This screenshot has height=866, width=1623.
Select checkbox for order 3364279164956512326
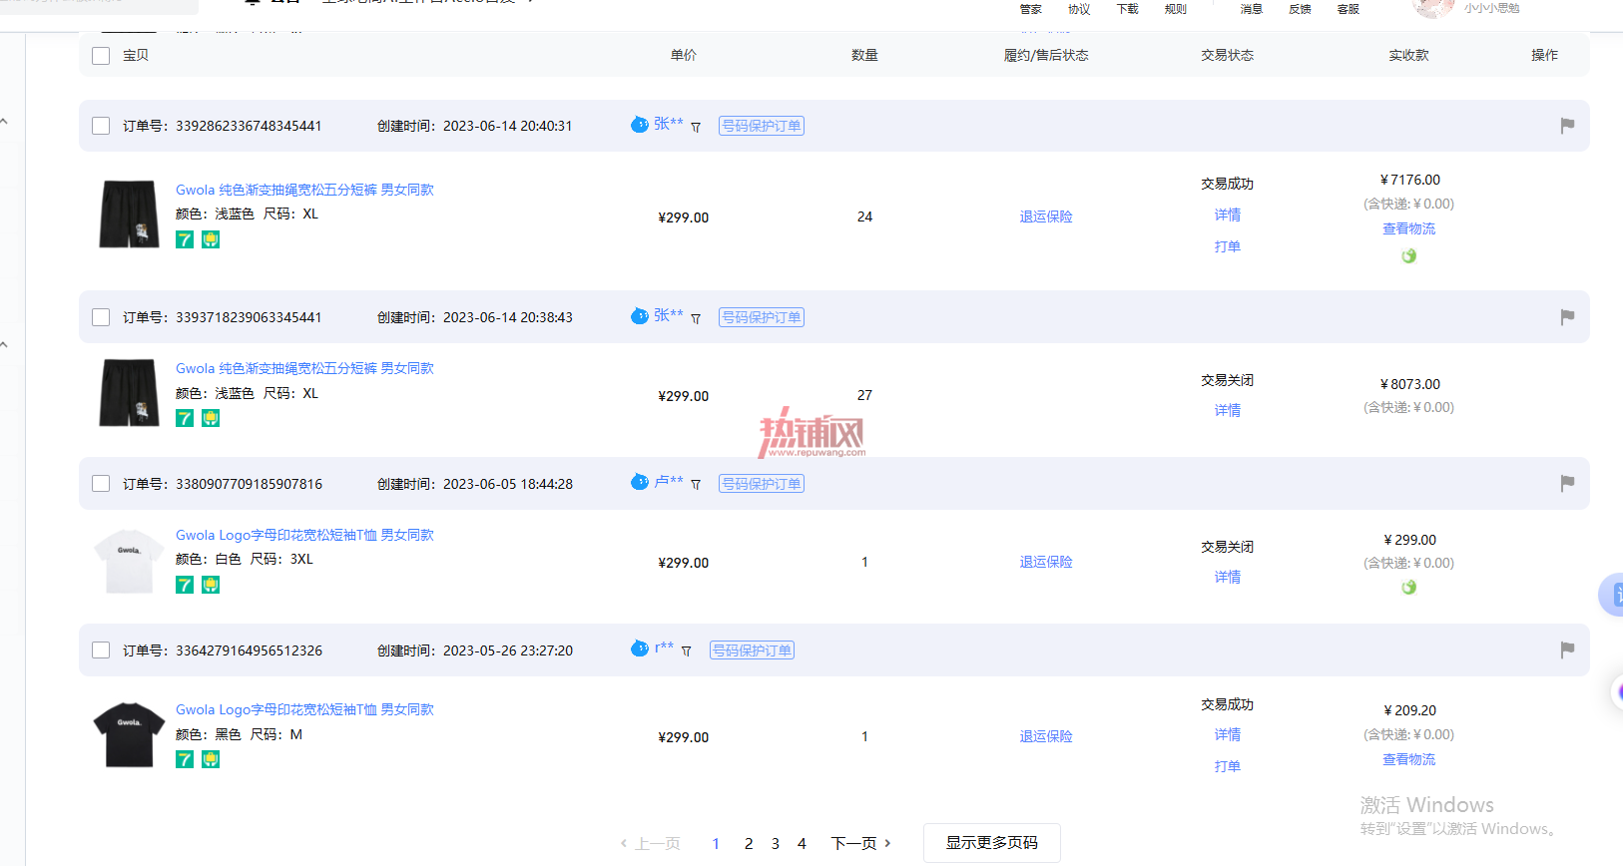(x=101, y=650)
